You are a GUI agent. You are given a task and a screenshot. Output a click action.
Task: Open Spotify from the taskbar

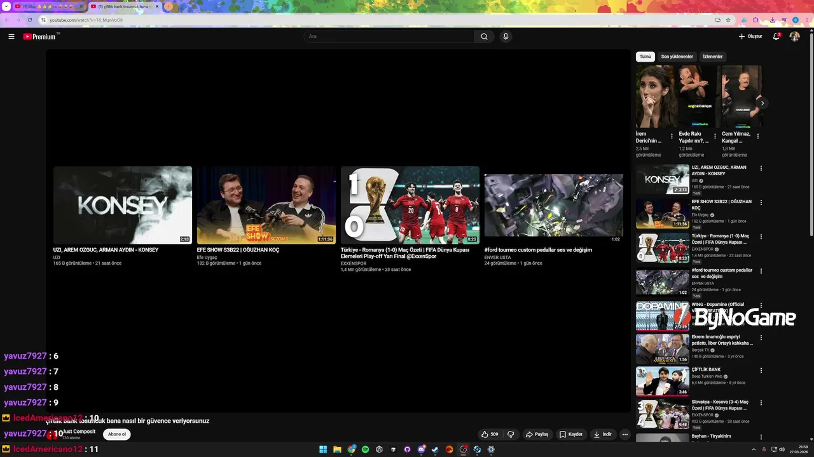click(x=365, y=449)
